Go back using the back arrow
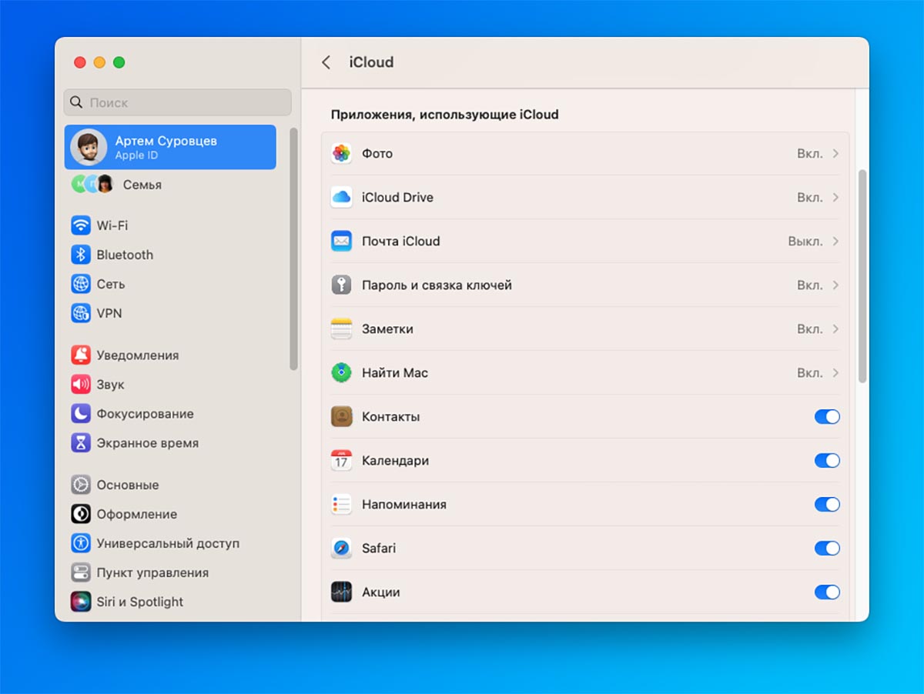The height and width of the screenshot is (694, 924). pos(326,62)
